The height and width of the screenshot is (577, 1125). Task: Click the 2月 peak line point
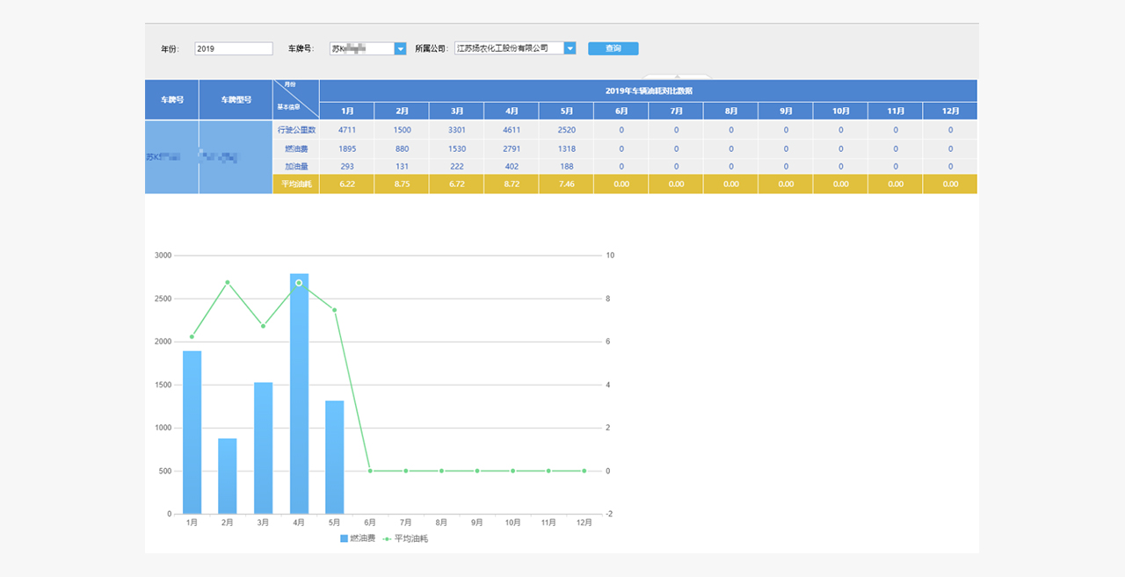[x=228, y=283]
